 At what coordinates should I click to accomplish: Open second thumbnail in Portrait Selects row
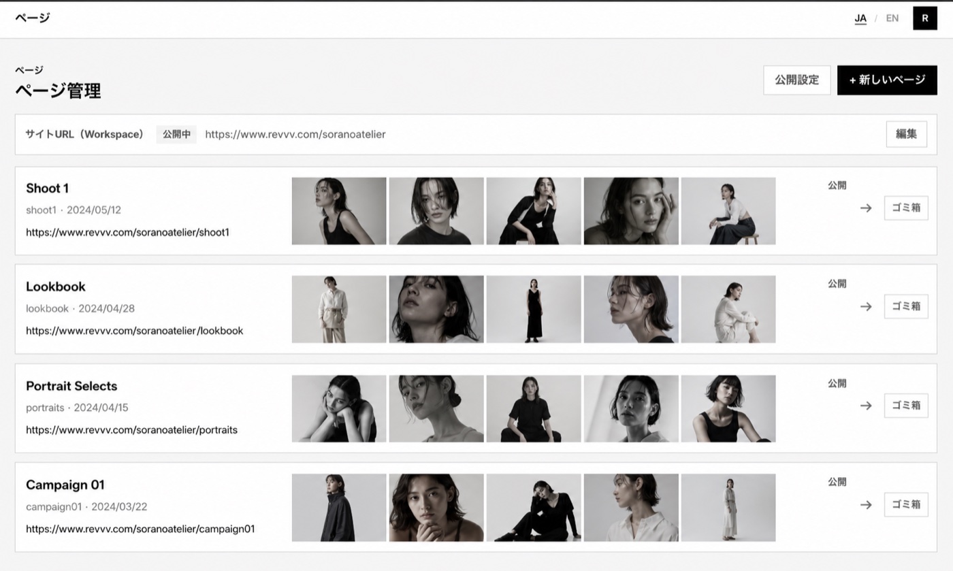pyautogui.click(x=436, y=408)
